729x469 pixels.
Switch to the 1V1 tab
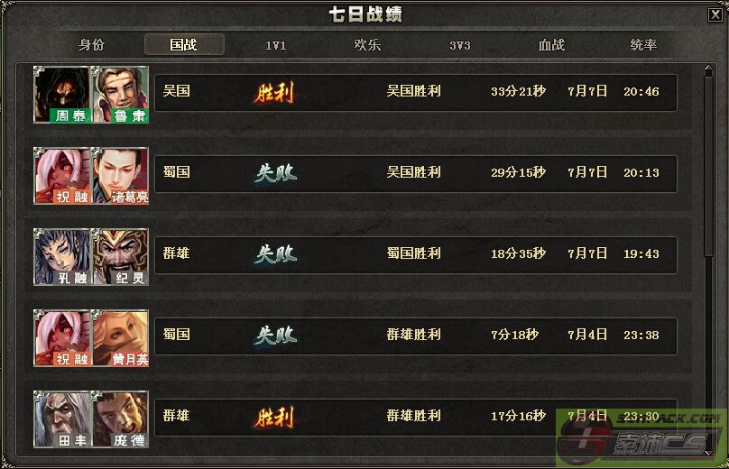pyautogui.click(x=276, y=45)
